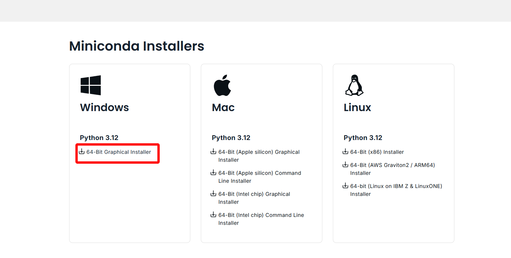Download Mac 64-Bit (Apple silicon) Command Line Installer
This screenshot has width=511, height=258.
tap(259, 177)
